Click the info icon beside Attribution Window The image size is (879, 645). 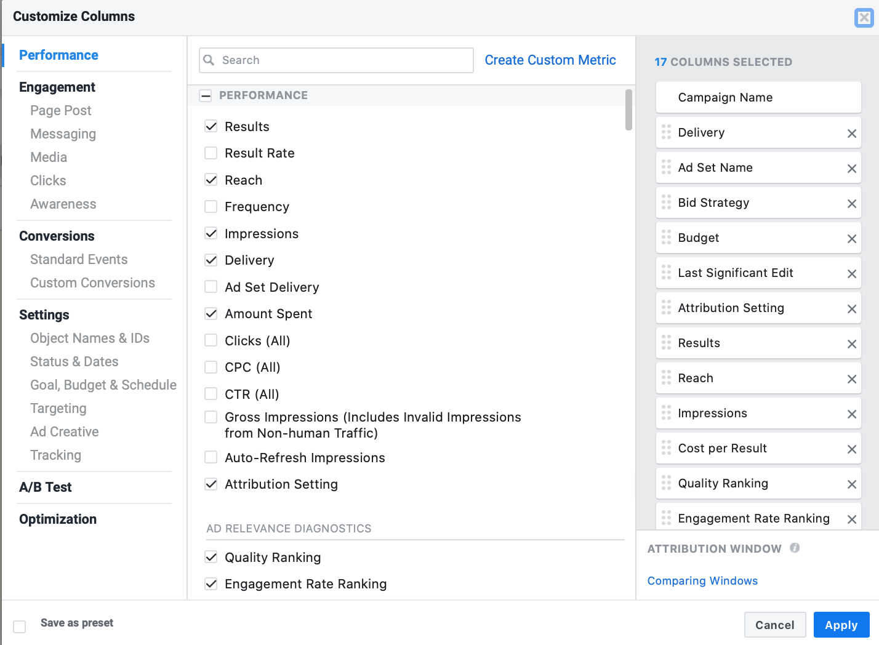pyautogui.click(x=795, y=548)
